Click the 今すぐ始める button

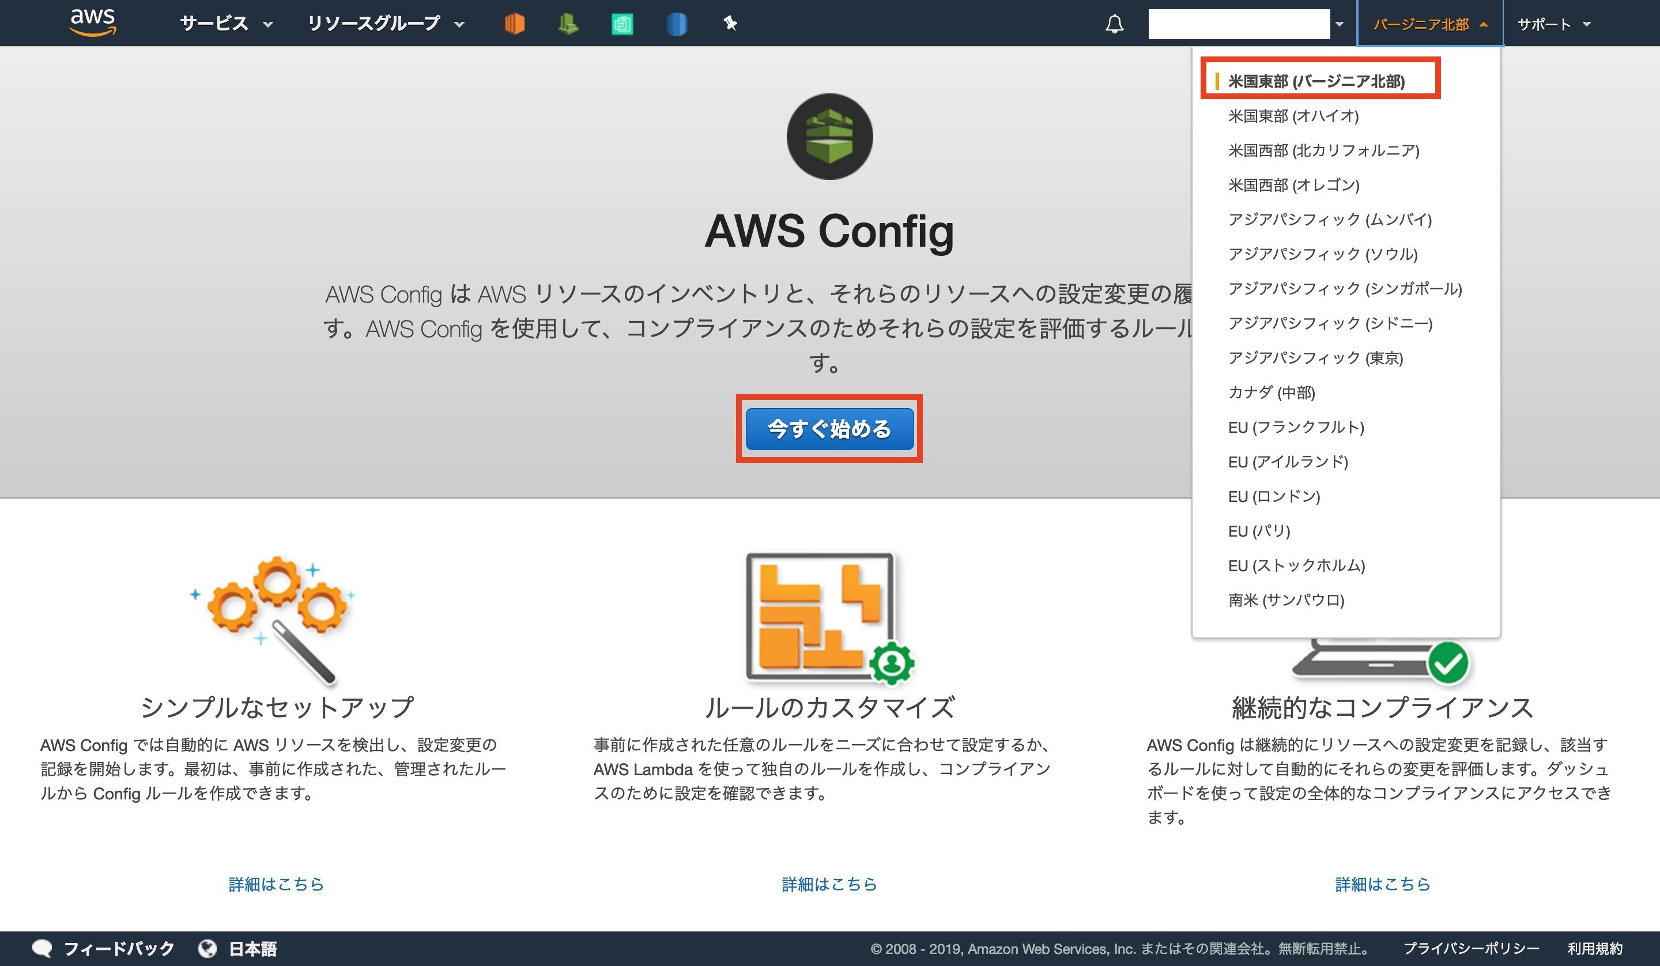click(829, 429)
